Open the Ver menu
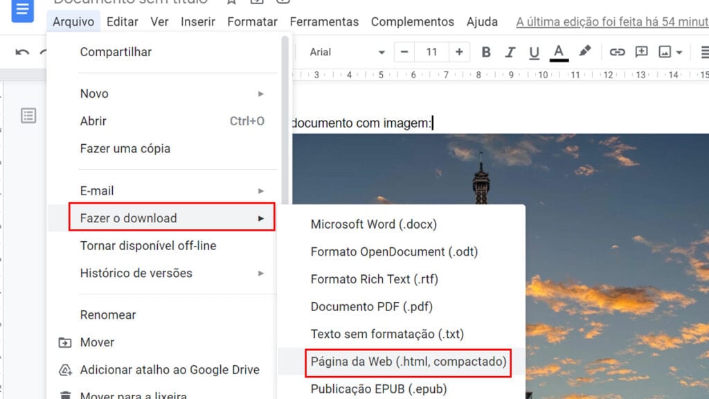 [159, 21]
